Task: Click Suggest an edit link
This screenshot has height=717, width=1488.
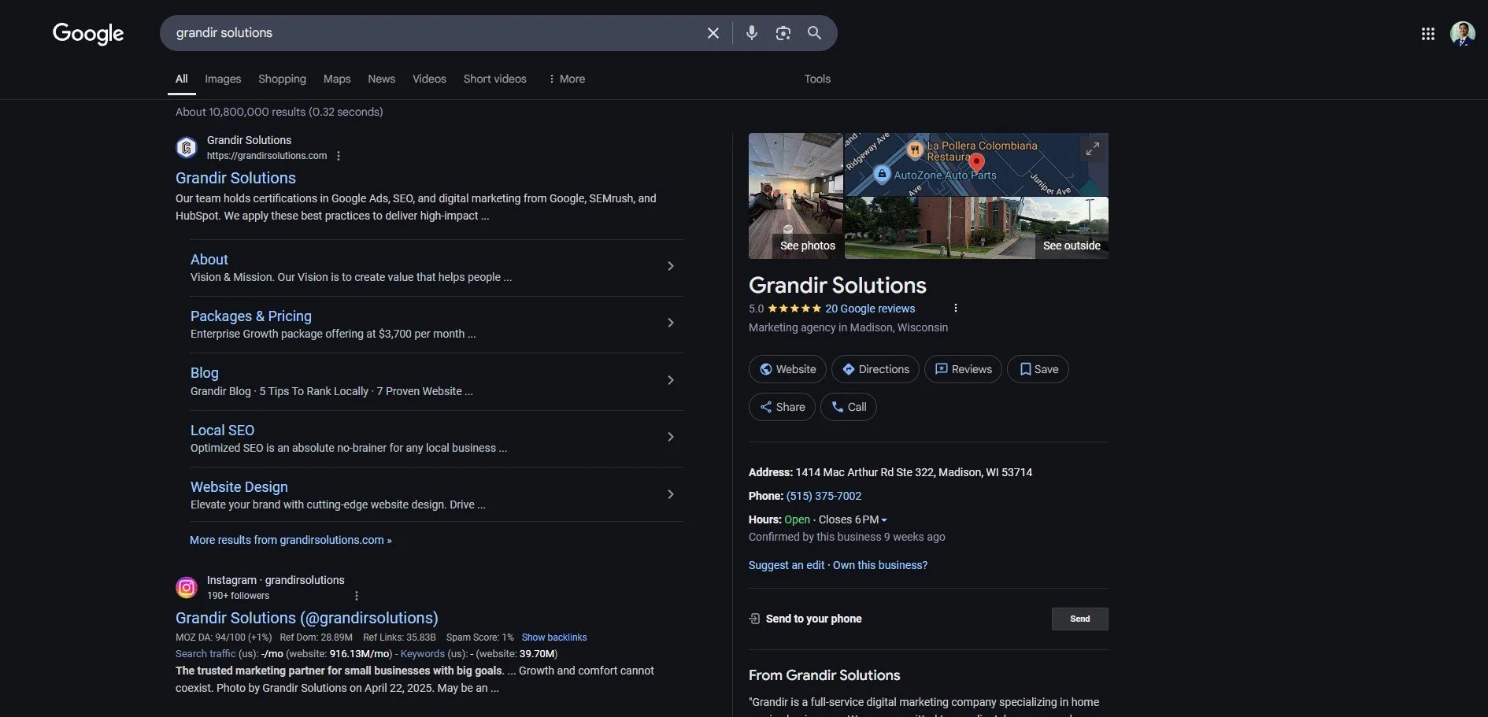Action: 787,565
